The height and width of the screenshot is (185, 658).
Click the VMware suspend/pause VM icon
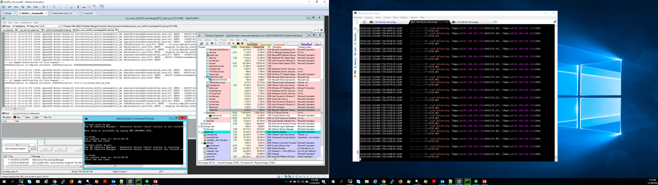pos(44,7)
